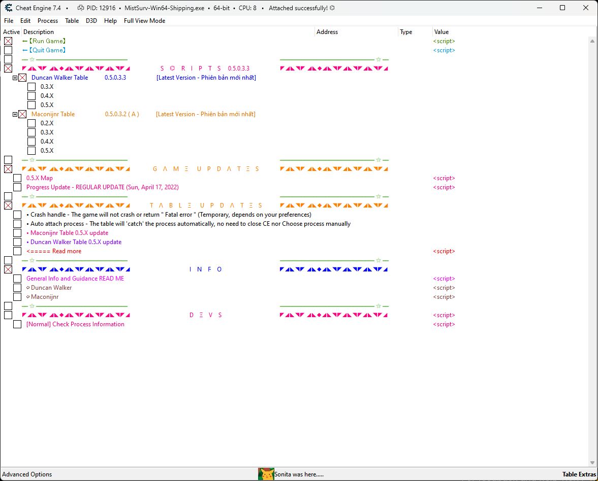Viewport: 598px width, 481px height.
Task: Open the File menu
Action: click(9, 21)
